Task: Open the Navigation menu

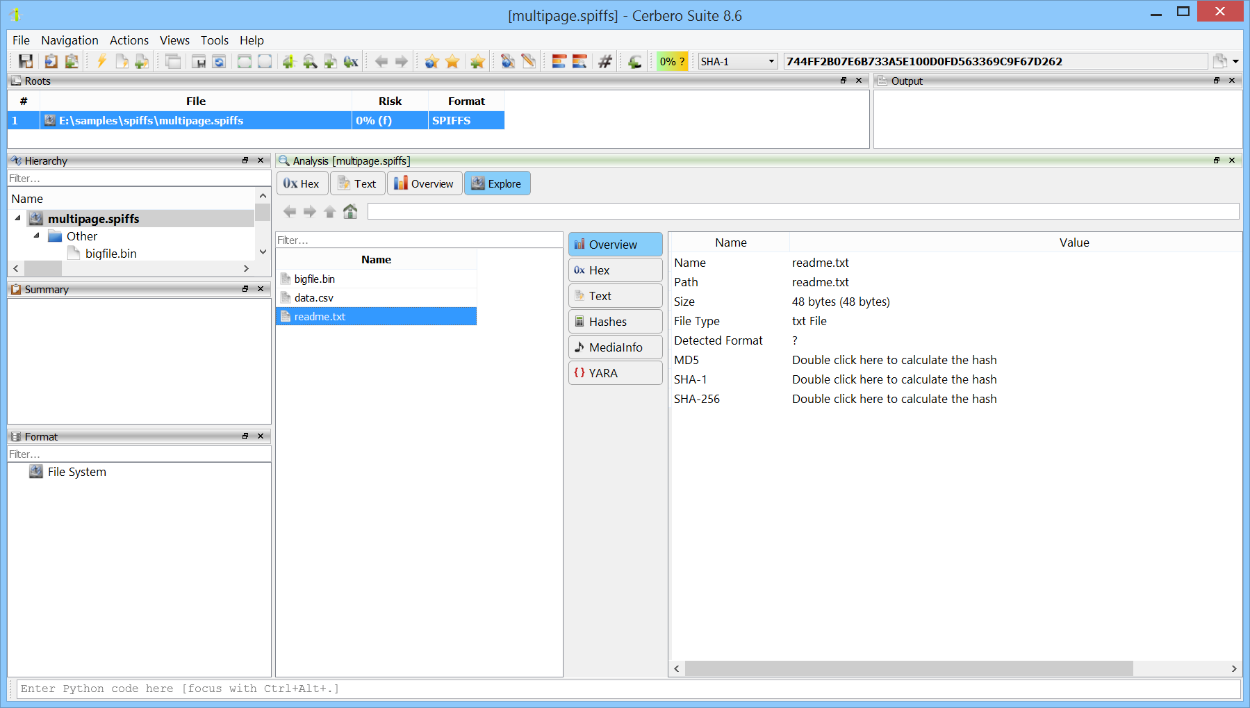Action: tap(69, 40)
